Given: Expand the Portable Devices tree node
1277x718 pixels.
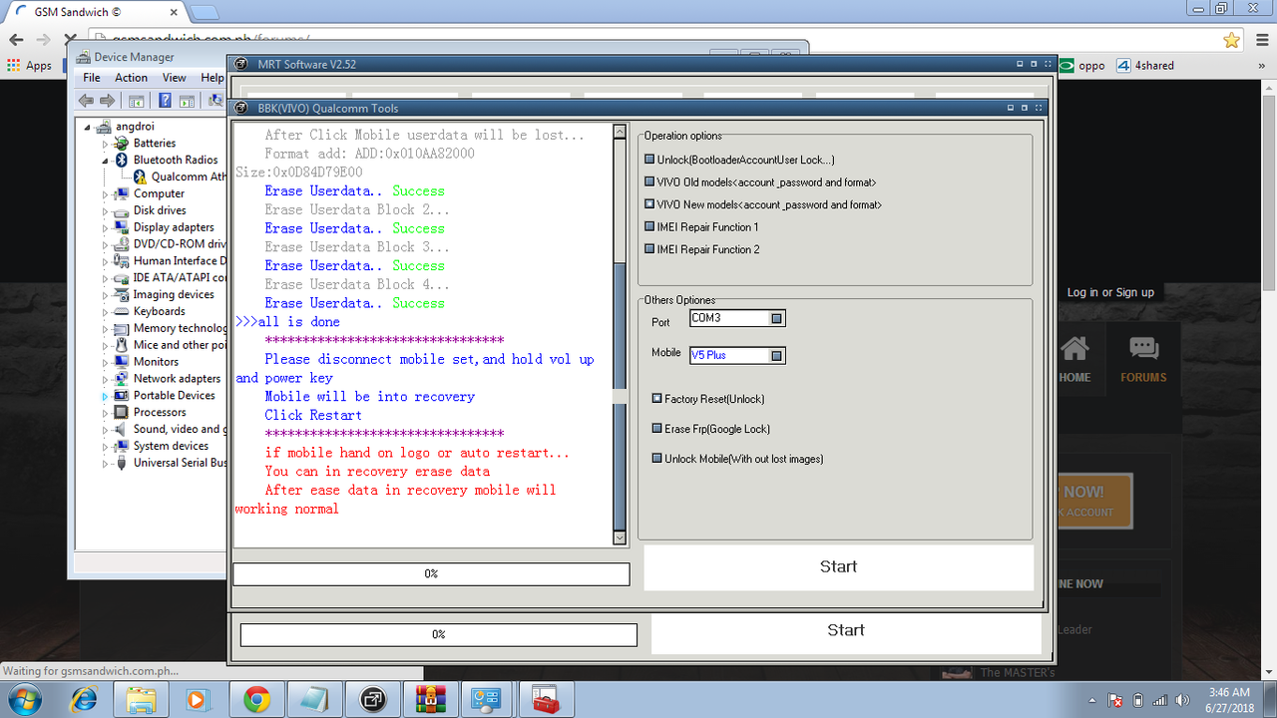Looking at the screenshot, I should (105, 396).
